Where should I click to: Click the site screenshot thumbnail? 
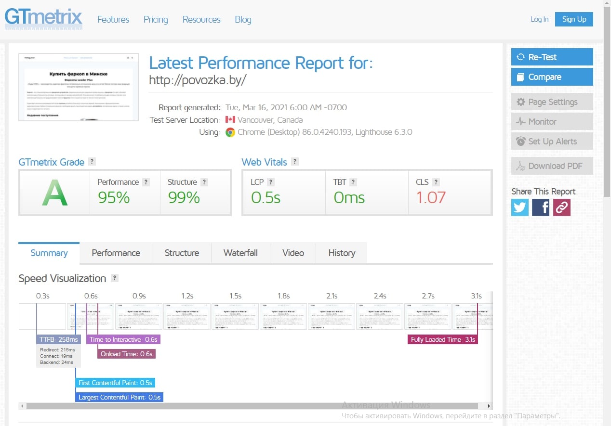tap(79, 87)
